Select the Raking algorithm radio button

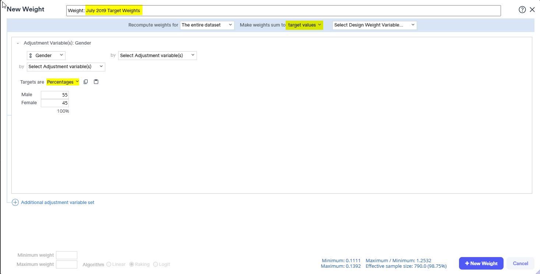coord(131,264)
